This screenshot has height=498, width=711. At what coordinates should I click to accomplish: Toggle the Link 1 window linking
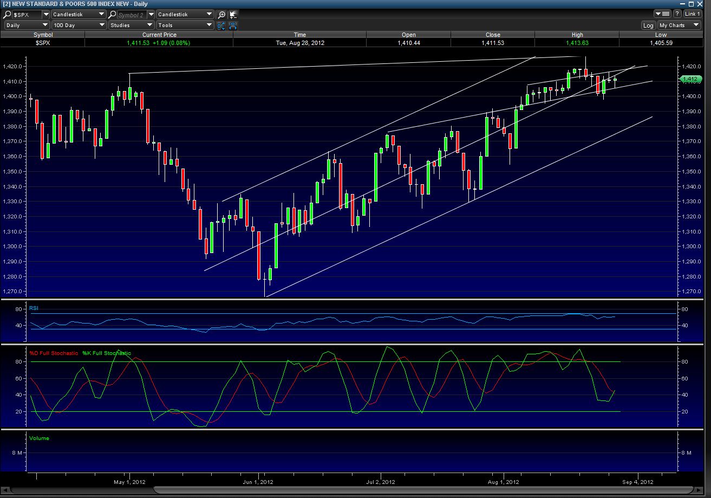coord(693,14)
